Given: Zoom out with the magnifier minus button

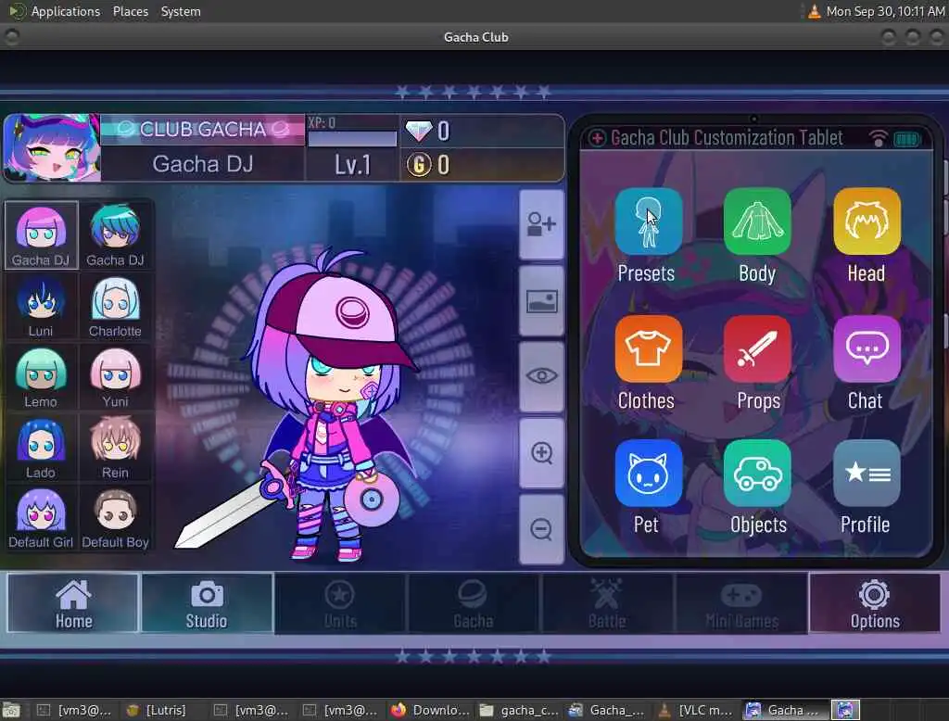Looking at the screenshot, I should pyautogui.click(x=541, y=529).
